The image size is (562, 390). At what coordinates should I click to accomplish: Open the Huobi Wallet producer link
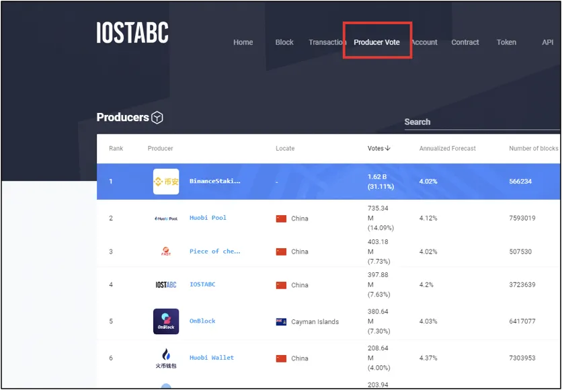pyautogui.click(x=212, y=358)
